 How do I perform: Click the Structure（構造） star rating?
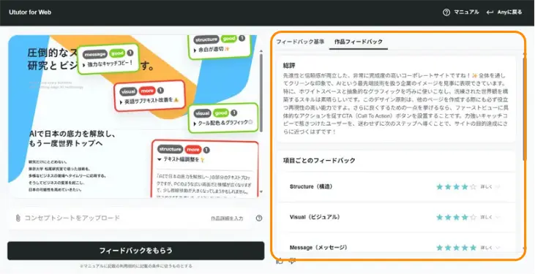click(456, 187)
